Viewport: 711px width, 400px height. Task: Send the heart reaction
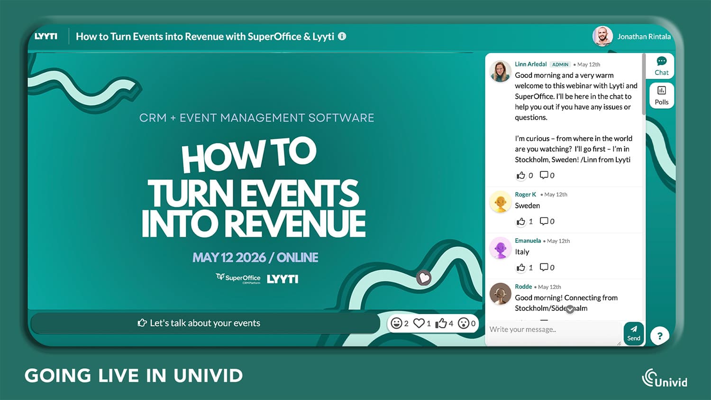(419, 323)
